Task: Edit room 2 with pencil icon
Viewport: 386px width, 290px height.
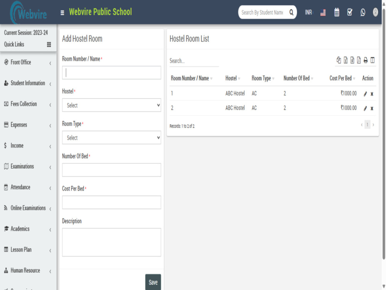Action: coord(365,108)
